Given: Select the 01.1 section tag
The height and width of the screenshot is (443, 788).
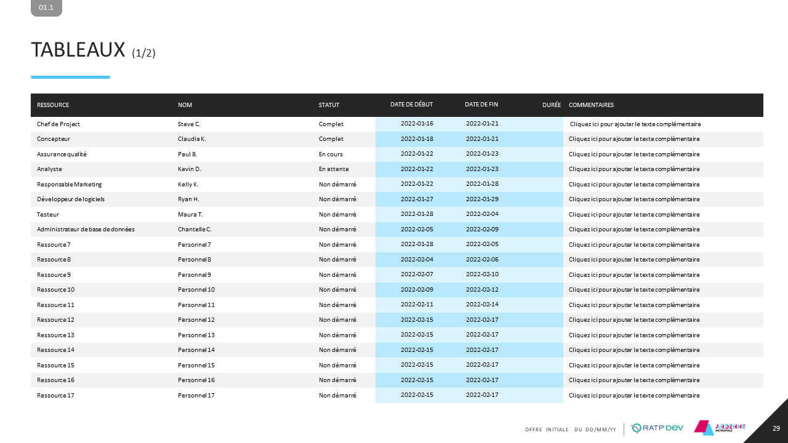Looking at the screenshot, I should coord(46,8).
